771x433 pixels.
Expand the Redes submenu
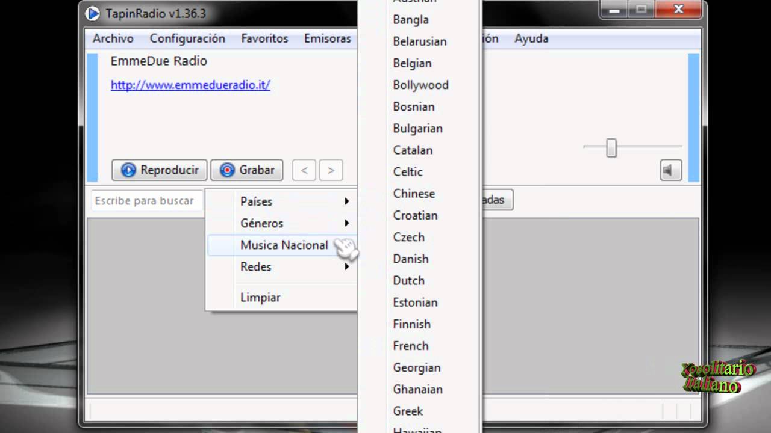point(282,266)
